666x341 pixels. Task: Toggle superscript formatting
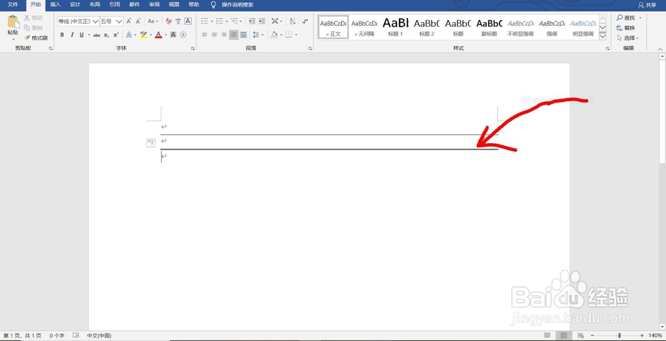point(116,35)
